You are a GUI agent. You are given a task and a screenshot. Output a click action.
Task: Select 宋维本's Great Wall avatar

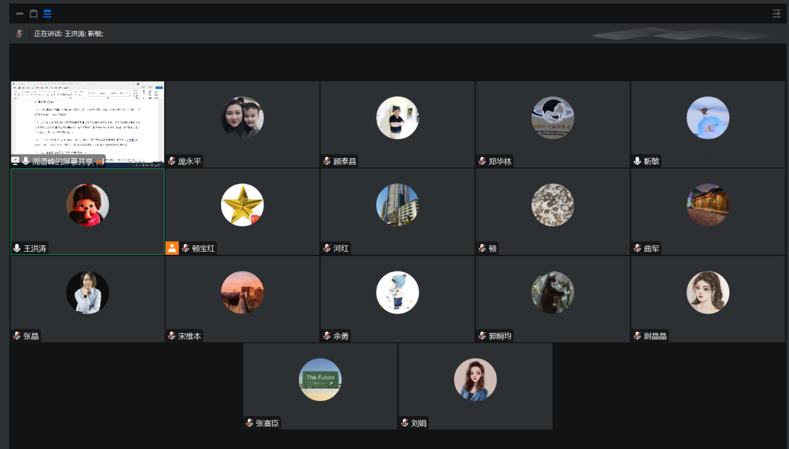pos(242,292)
